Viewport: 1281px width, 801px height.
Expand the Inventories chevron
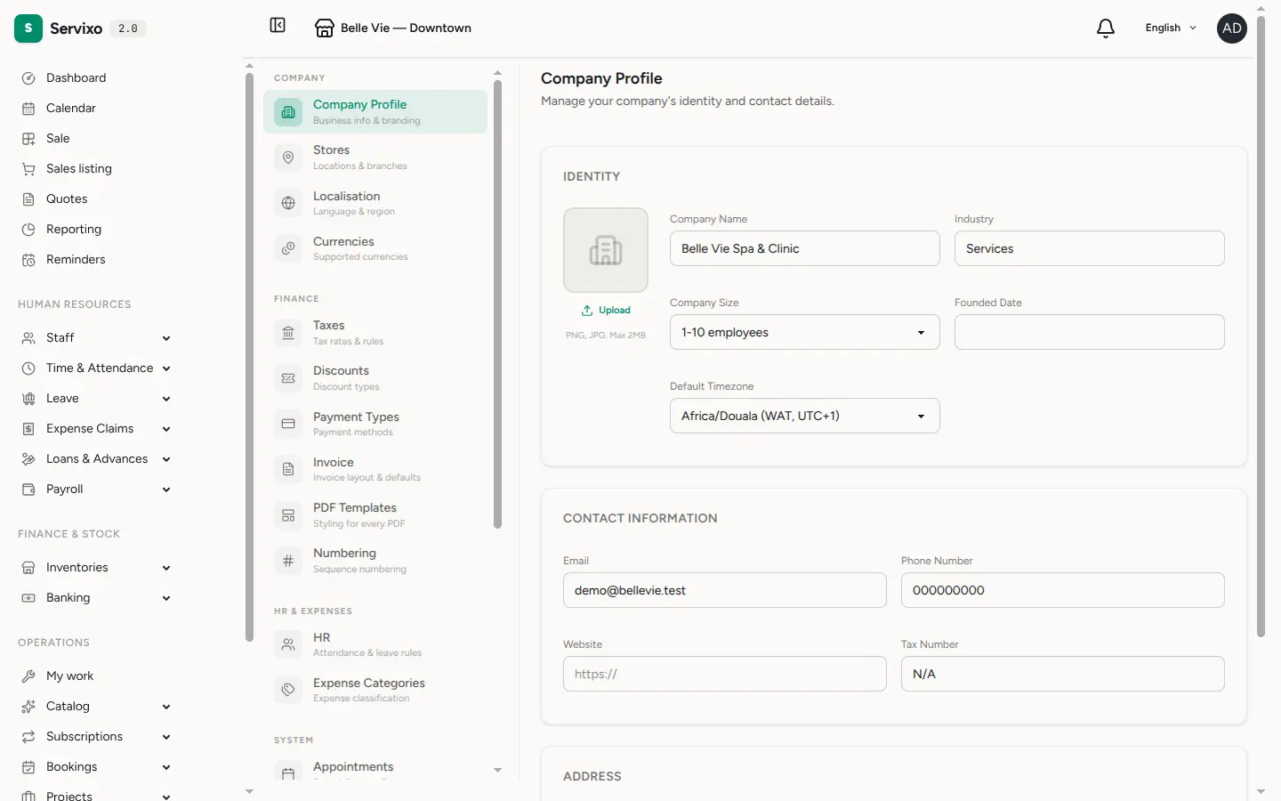point(166,568)
